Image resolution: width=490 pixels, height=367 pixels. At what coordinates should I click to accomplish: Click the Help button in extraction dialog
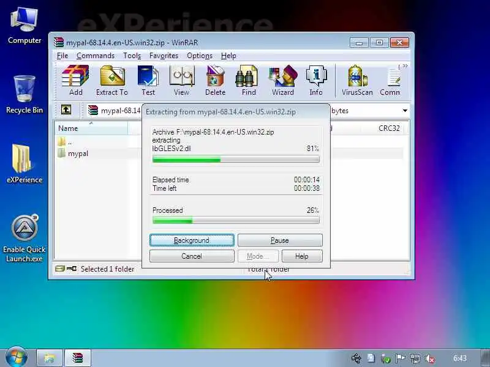tap(302, 256)
